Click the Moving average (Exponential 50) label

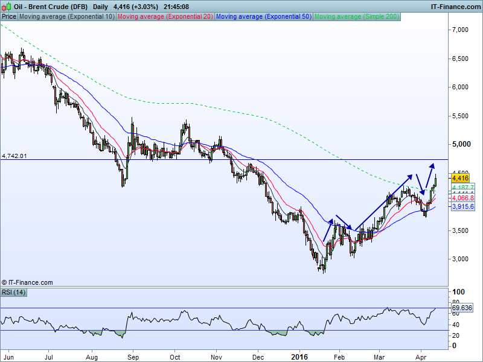263,17
